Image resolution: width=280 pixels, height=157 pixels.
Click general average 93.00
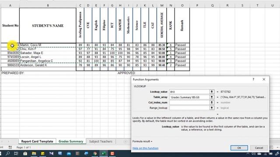point(162,53)
